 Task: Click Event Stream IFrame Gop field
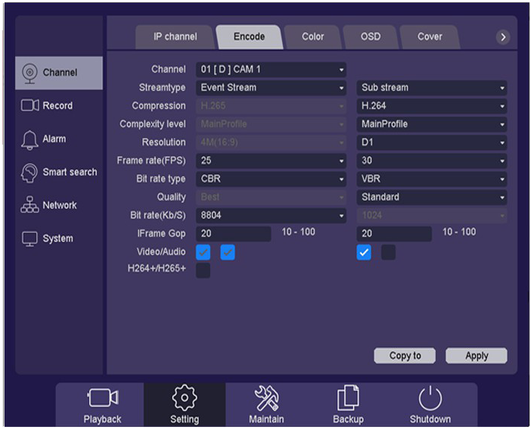pyautogui.click(x=234, y=234)
